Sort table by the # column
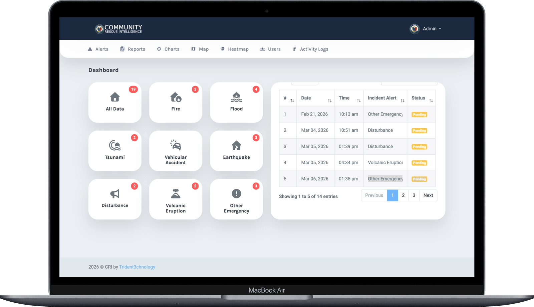The height and width of the screenshot is (307, 534). pos(288,98)
